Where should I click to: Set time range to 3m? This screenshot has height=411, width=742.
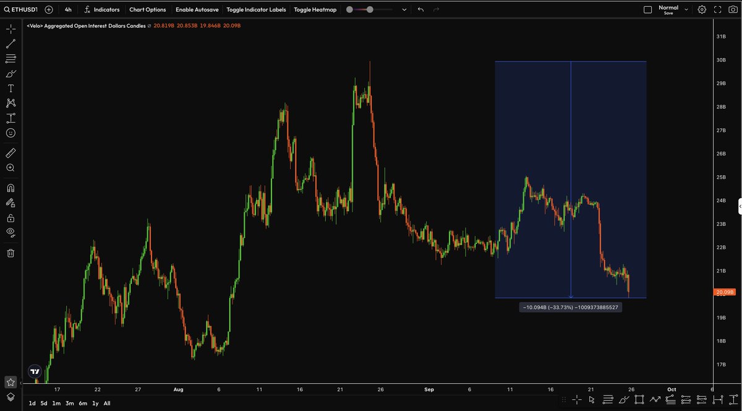(69, 404)
